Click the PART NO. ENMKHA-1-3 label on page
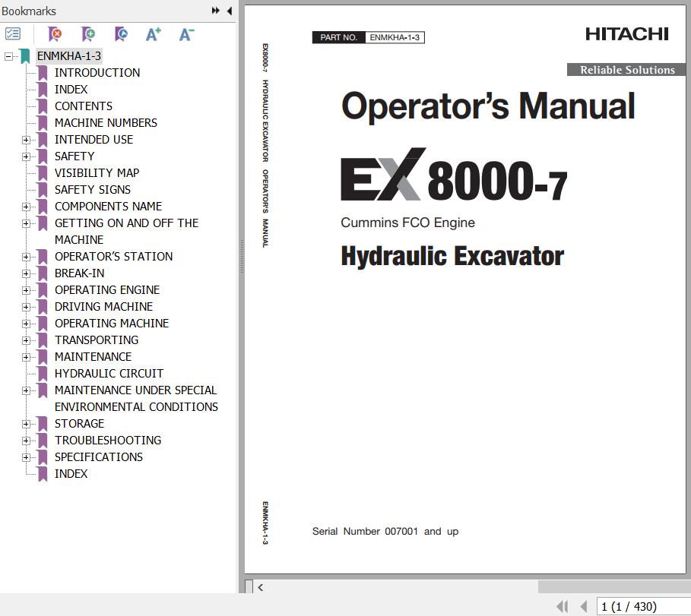The height and width of the screenshot is (616, 691). 369,37
